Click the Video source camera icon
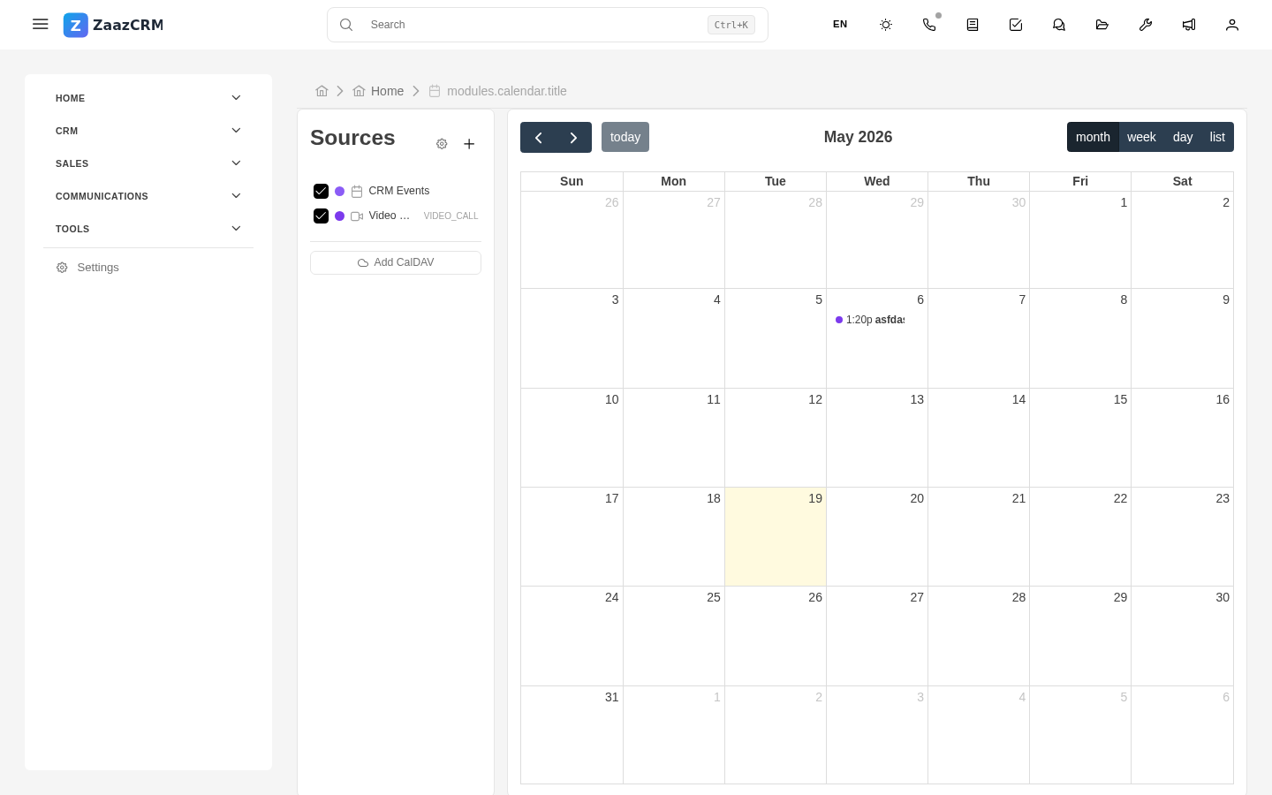The image size is (1272, 795). [x=357, y=216]
